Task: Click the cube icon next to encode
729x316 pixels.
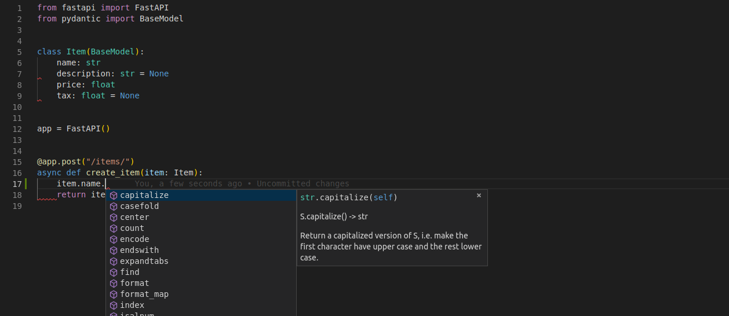Action: pos(114,240)
